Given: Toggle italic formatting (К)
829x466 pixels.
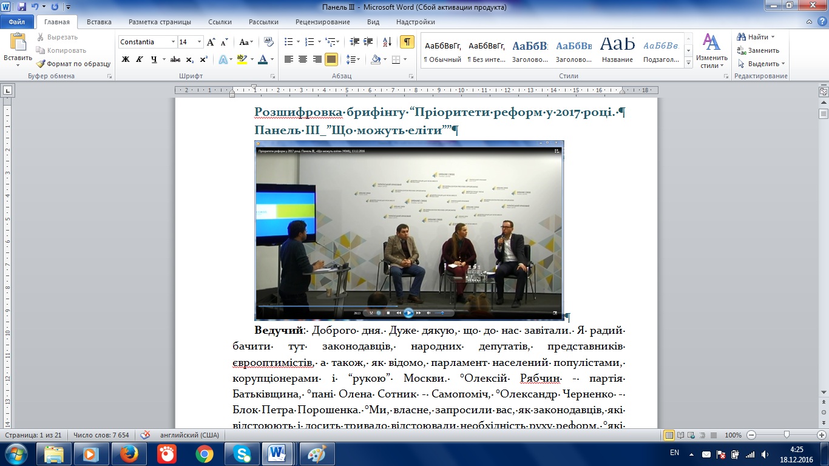Looking at the screenshot, I should (140, 59).
